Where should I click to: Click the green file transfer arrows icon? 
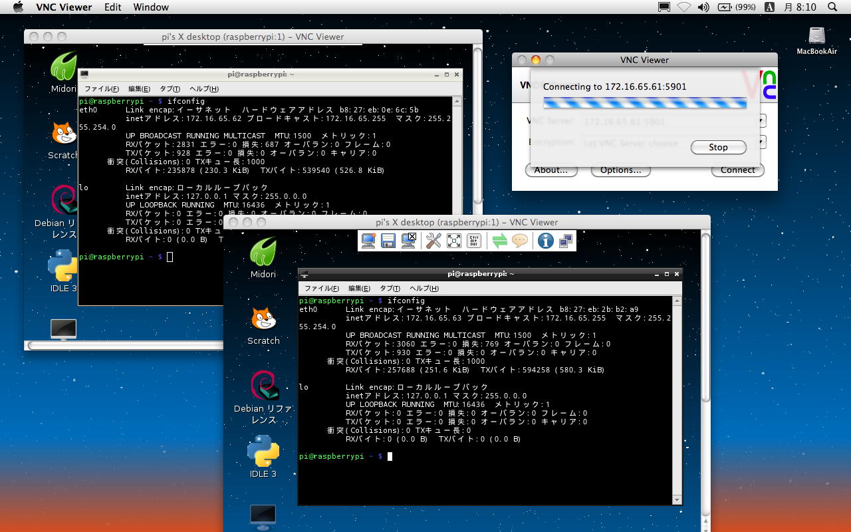tap(499, 241)
